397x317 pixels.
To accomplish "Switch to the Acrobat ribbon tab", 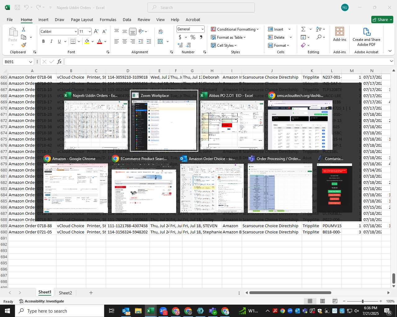I will pyautogui.click(x=193, y=20).
